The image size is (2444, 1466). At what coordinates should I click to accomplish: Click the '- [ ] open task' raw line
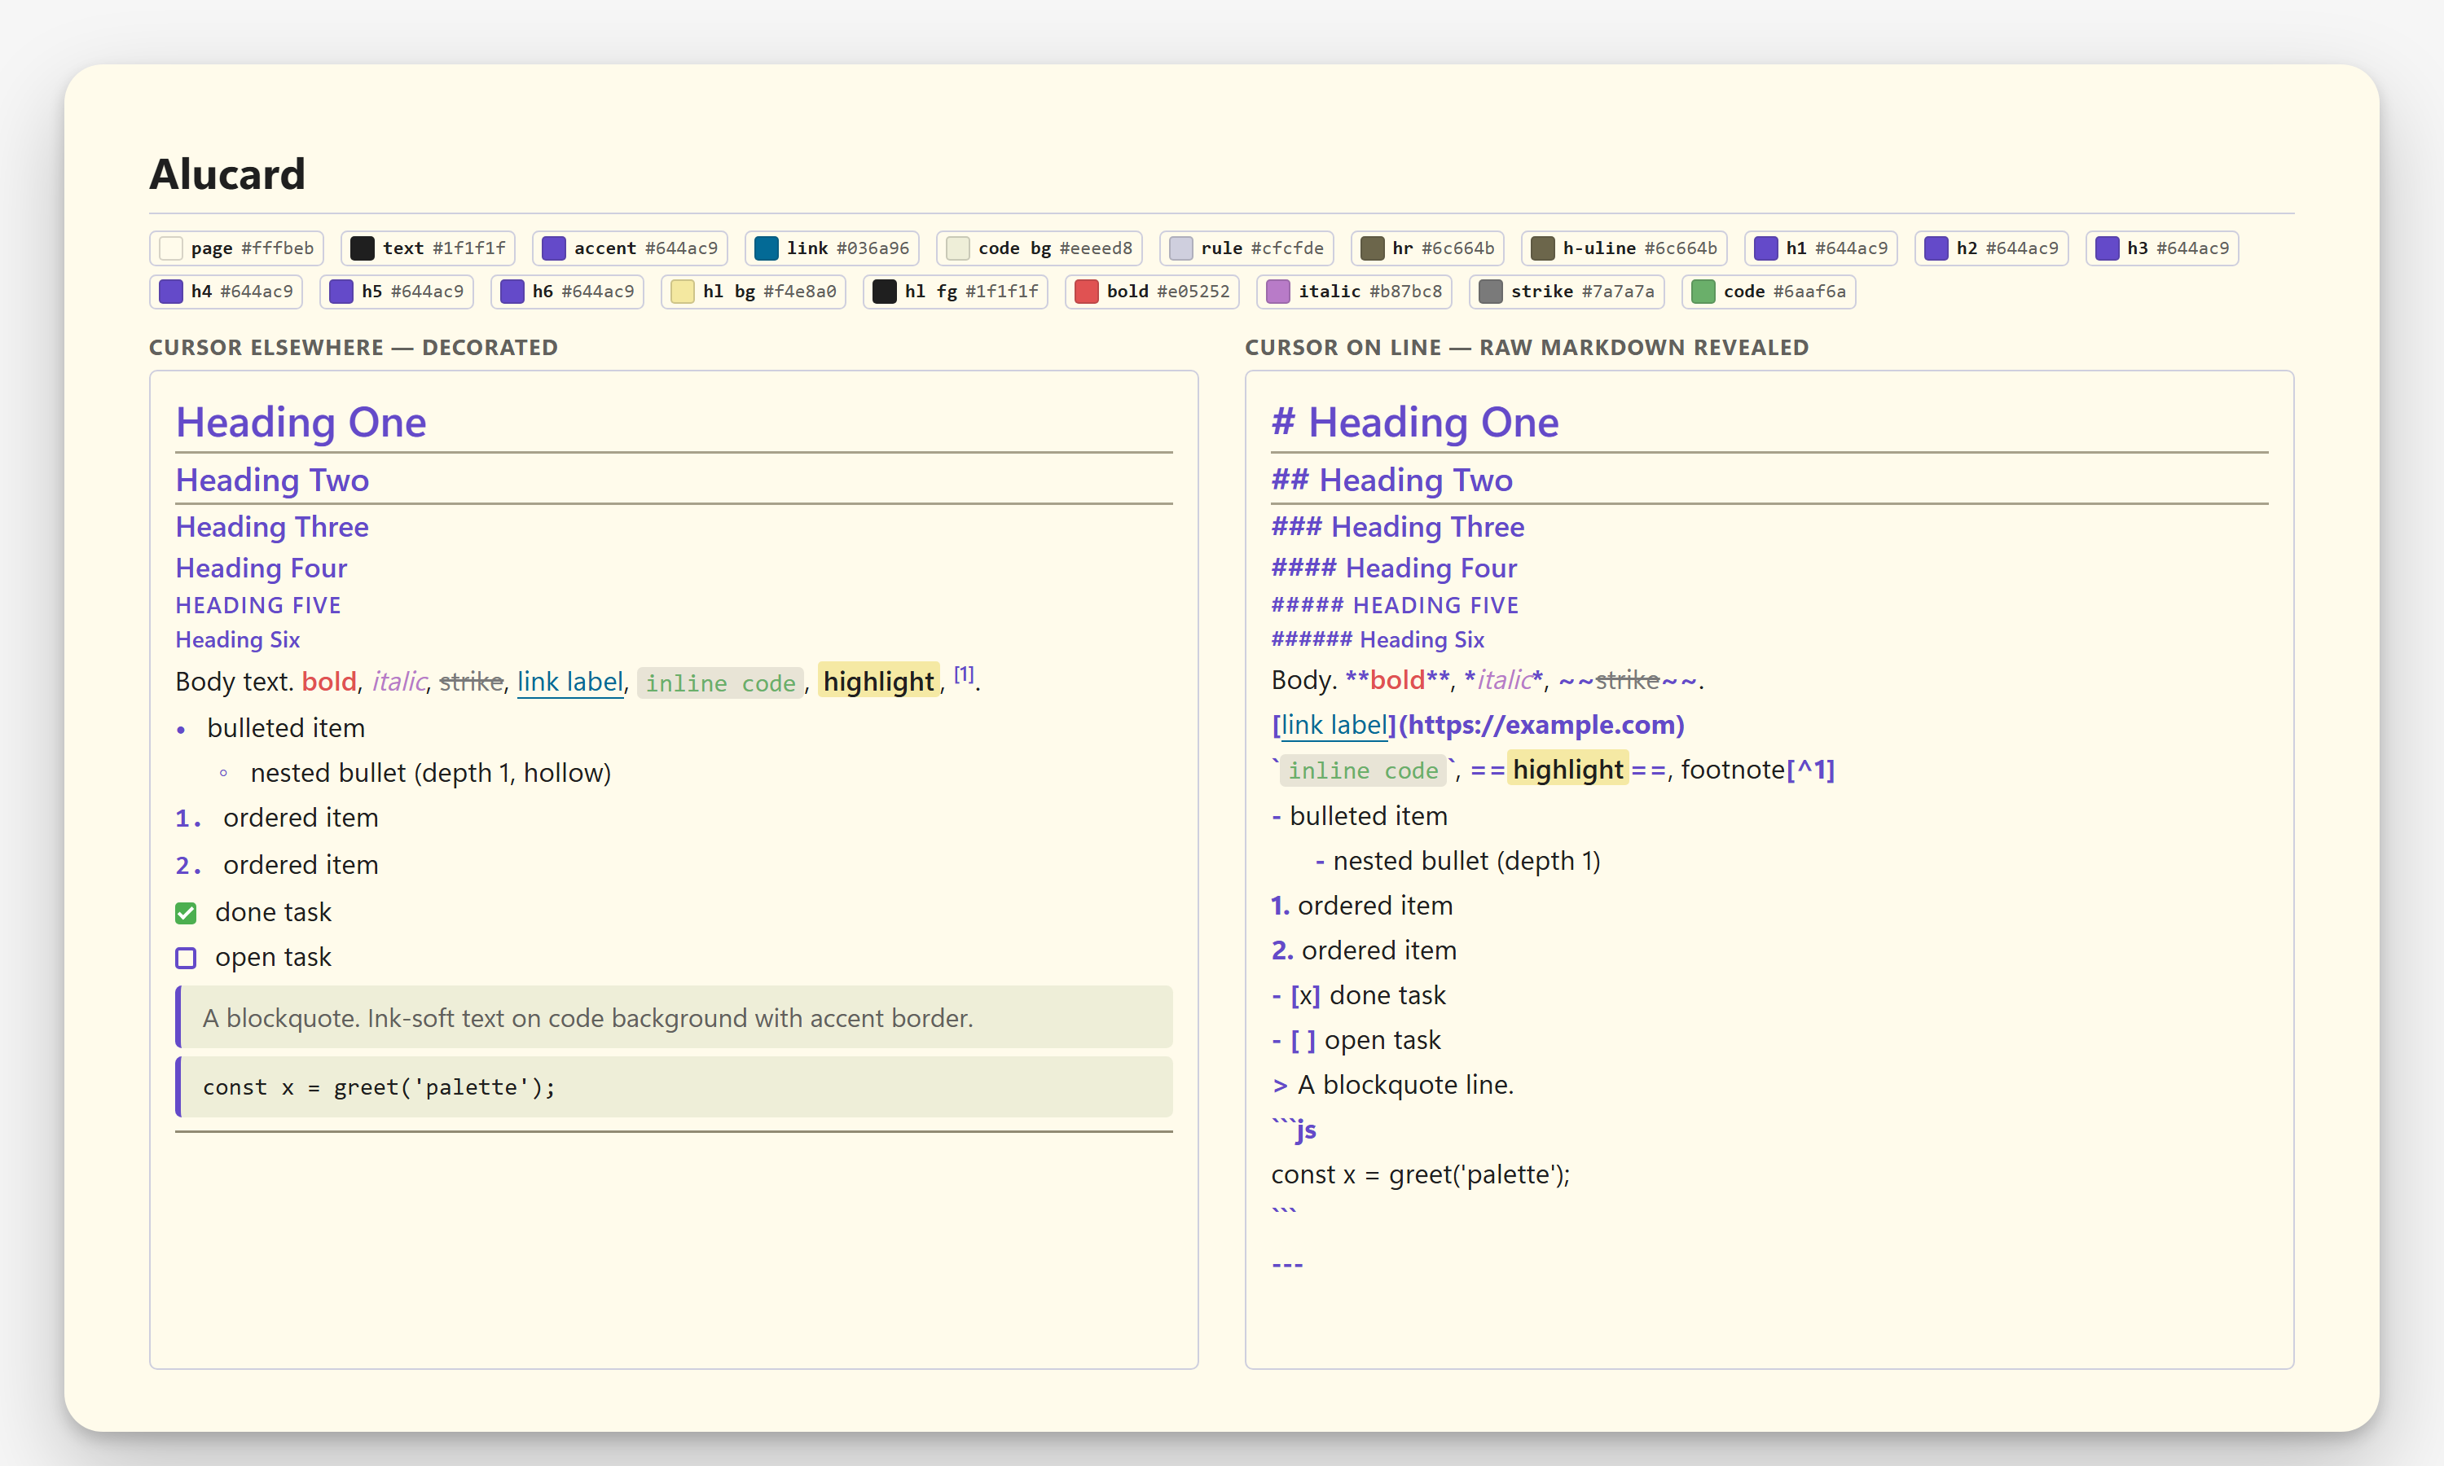coord(1356,1040)
